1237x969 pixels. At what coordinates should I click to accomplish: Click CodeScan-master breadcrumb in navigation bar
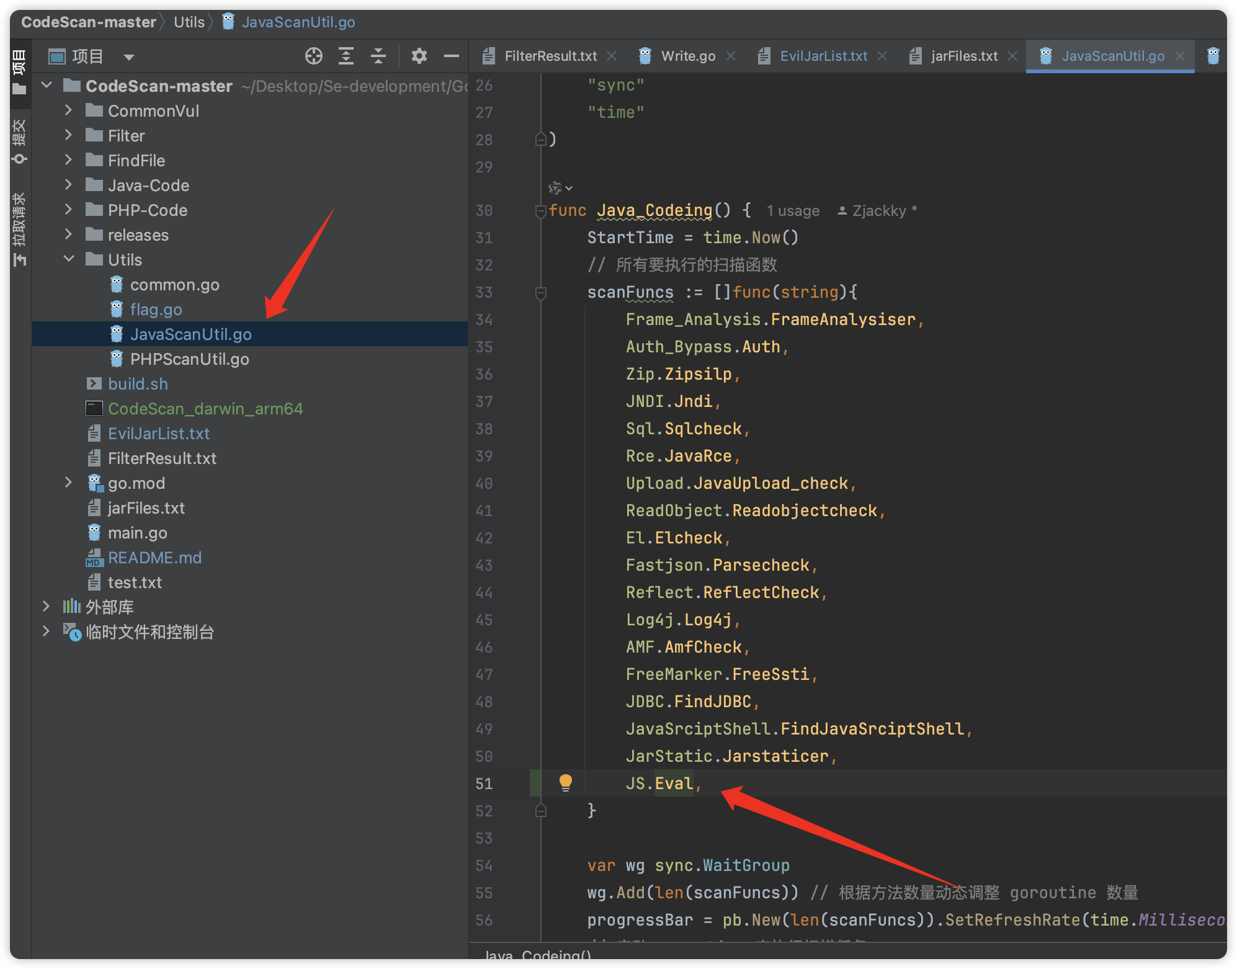(x=89, y=22)
